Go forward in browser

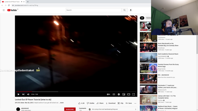(x=6, y=6)
